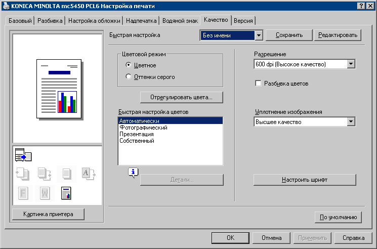The height and width of the screenshot is (249, 377).
Task: Select the Оттенки серого radio button
Action: tap(129, 76)
